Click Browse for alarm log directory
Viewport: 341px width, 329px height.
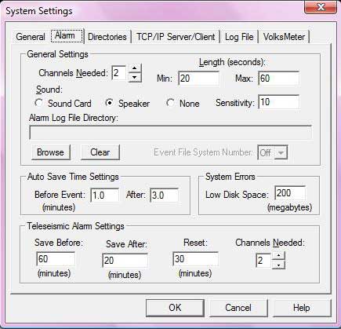click(x=51, y=152)
